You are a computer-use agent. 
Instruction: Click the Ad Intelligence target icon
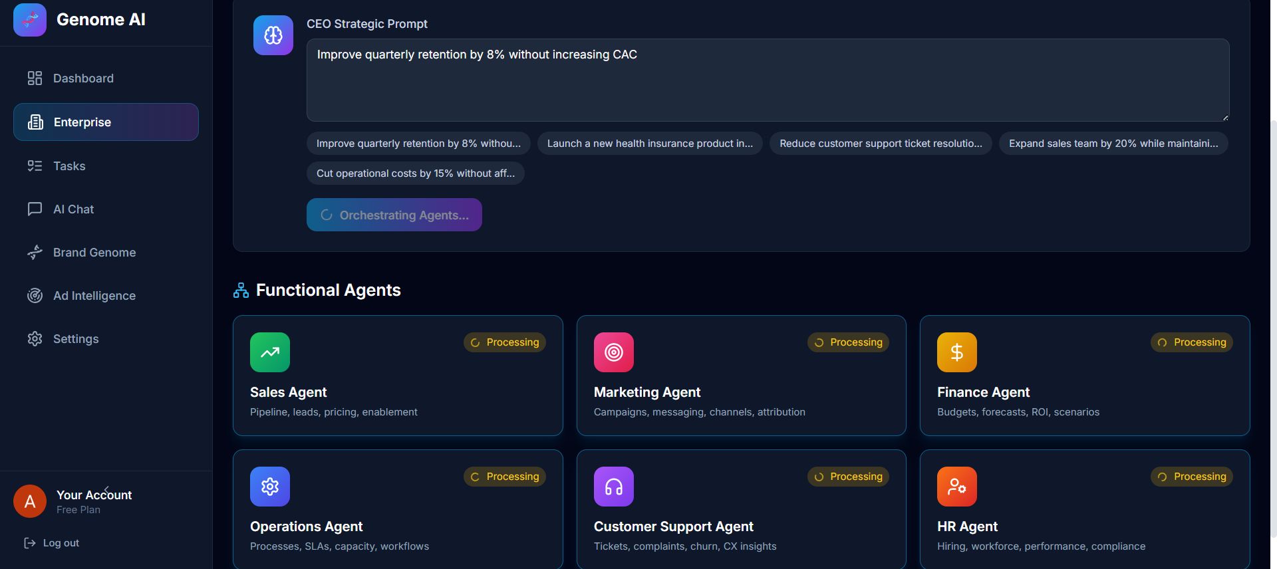(35, 296)
